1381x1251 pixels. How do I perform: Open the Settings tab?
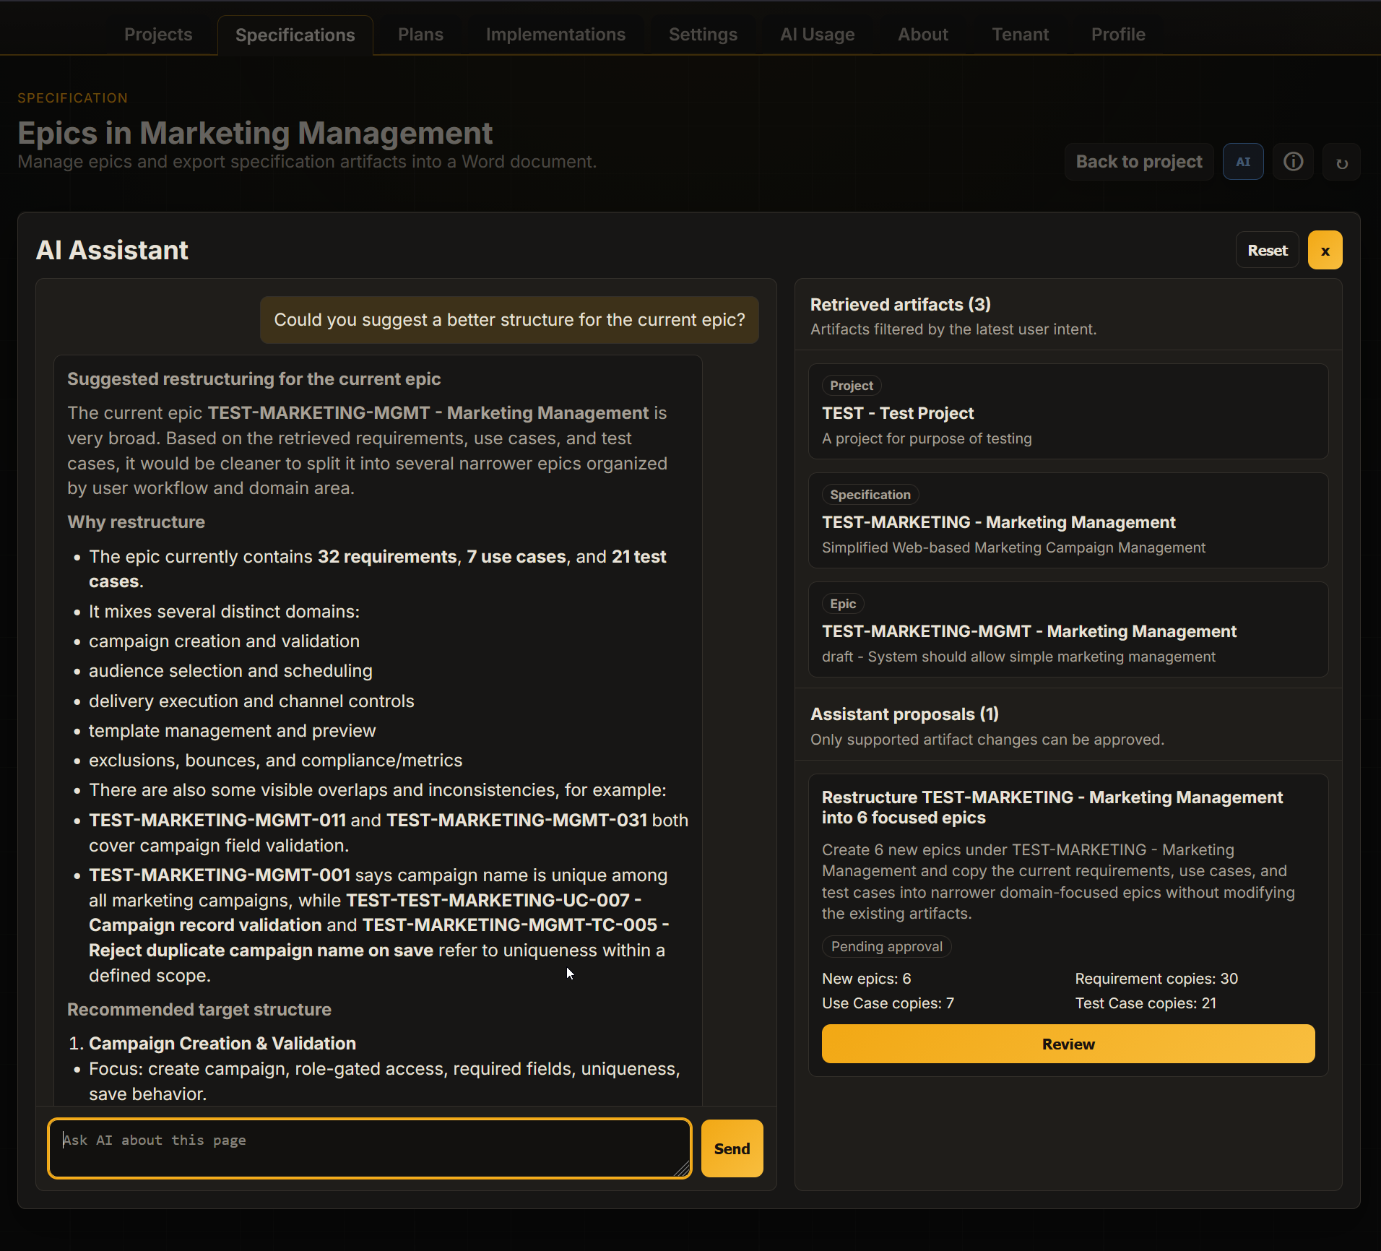pos(703,35)
